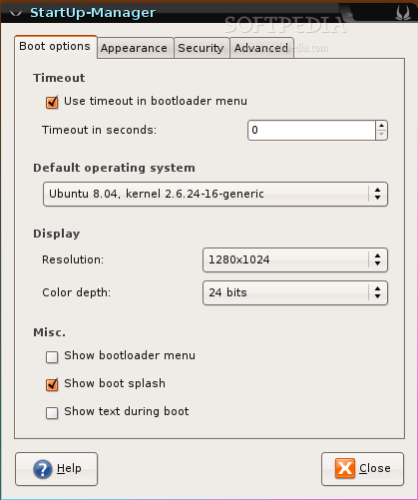The image size is (418, 500).
Task: Enable Show text during boot
Action: point(52,413)
